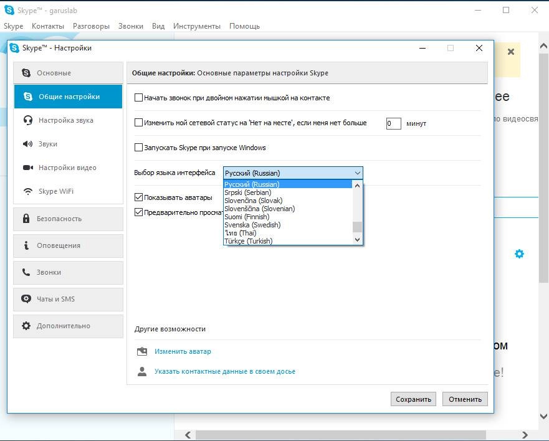Click the headset icon for Настройка звука
This screenshot has height=441, width=549.
(28, 120)
